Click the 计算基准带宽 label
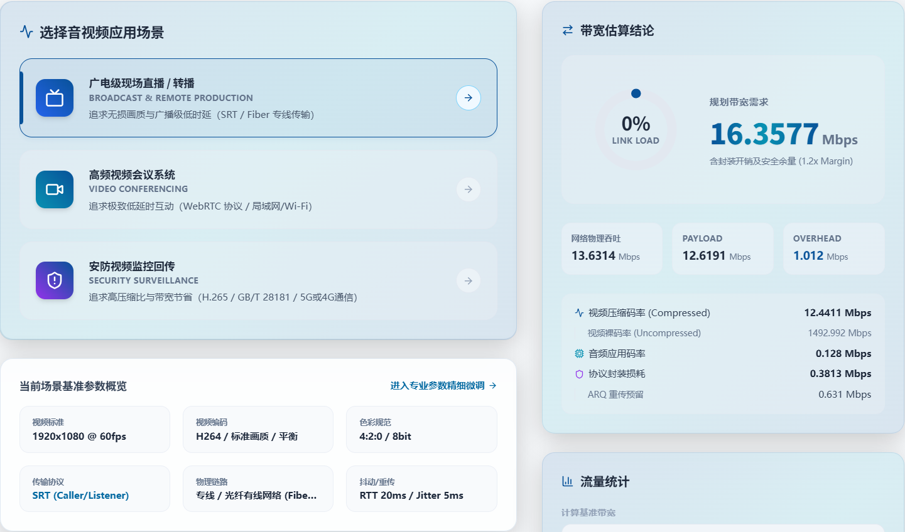 click(588, 513)
